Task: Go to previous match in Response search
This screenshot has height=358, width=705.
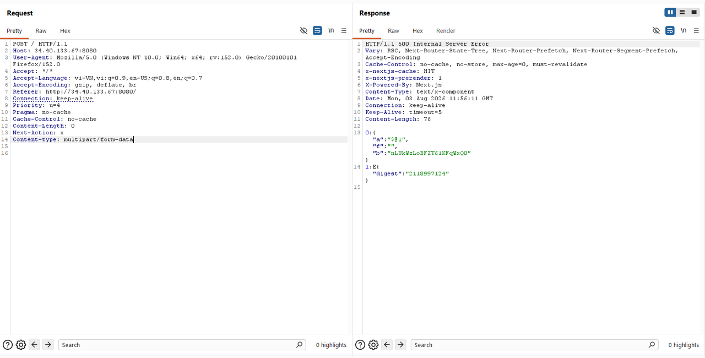Action: [387, 345]
